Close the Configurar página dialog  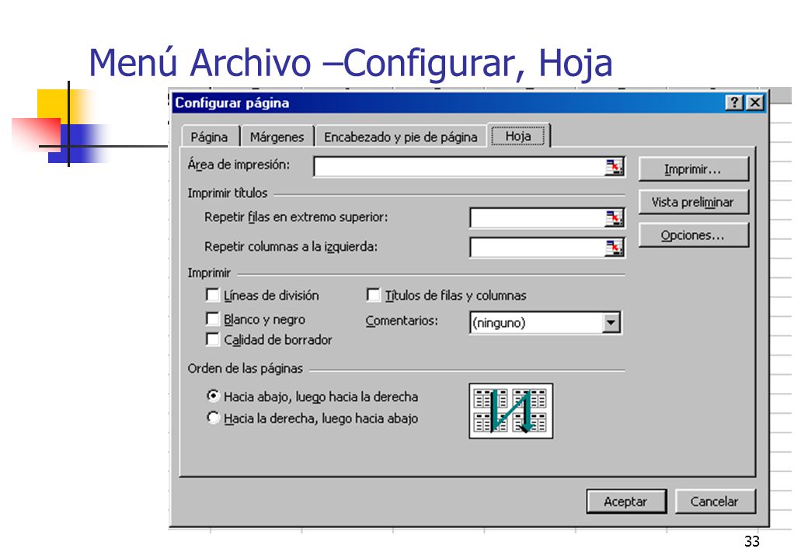(755, 102)
